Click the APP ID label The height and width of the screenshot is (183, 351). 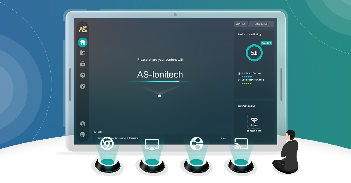(x=240, y=24)
